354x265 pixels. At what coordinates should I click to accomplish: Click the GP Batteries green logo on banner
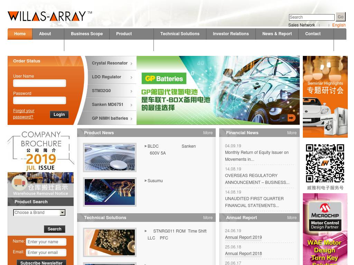pyautogui.click(x=164, y=78)
